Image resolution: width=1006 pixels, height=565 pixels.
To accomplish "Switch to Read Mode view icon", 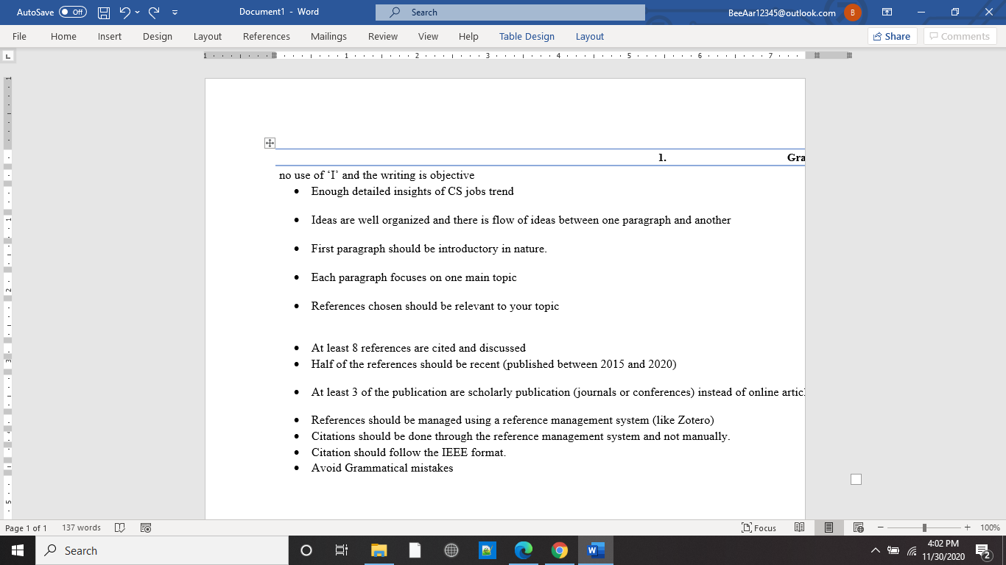I will pos(799,527).
